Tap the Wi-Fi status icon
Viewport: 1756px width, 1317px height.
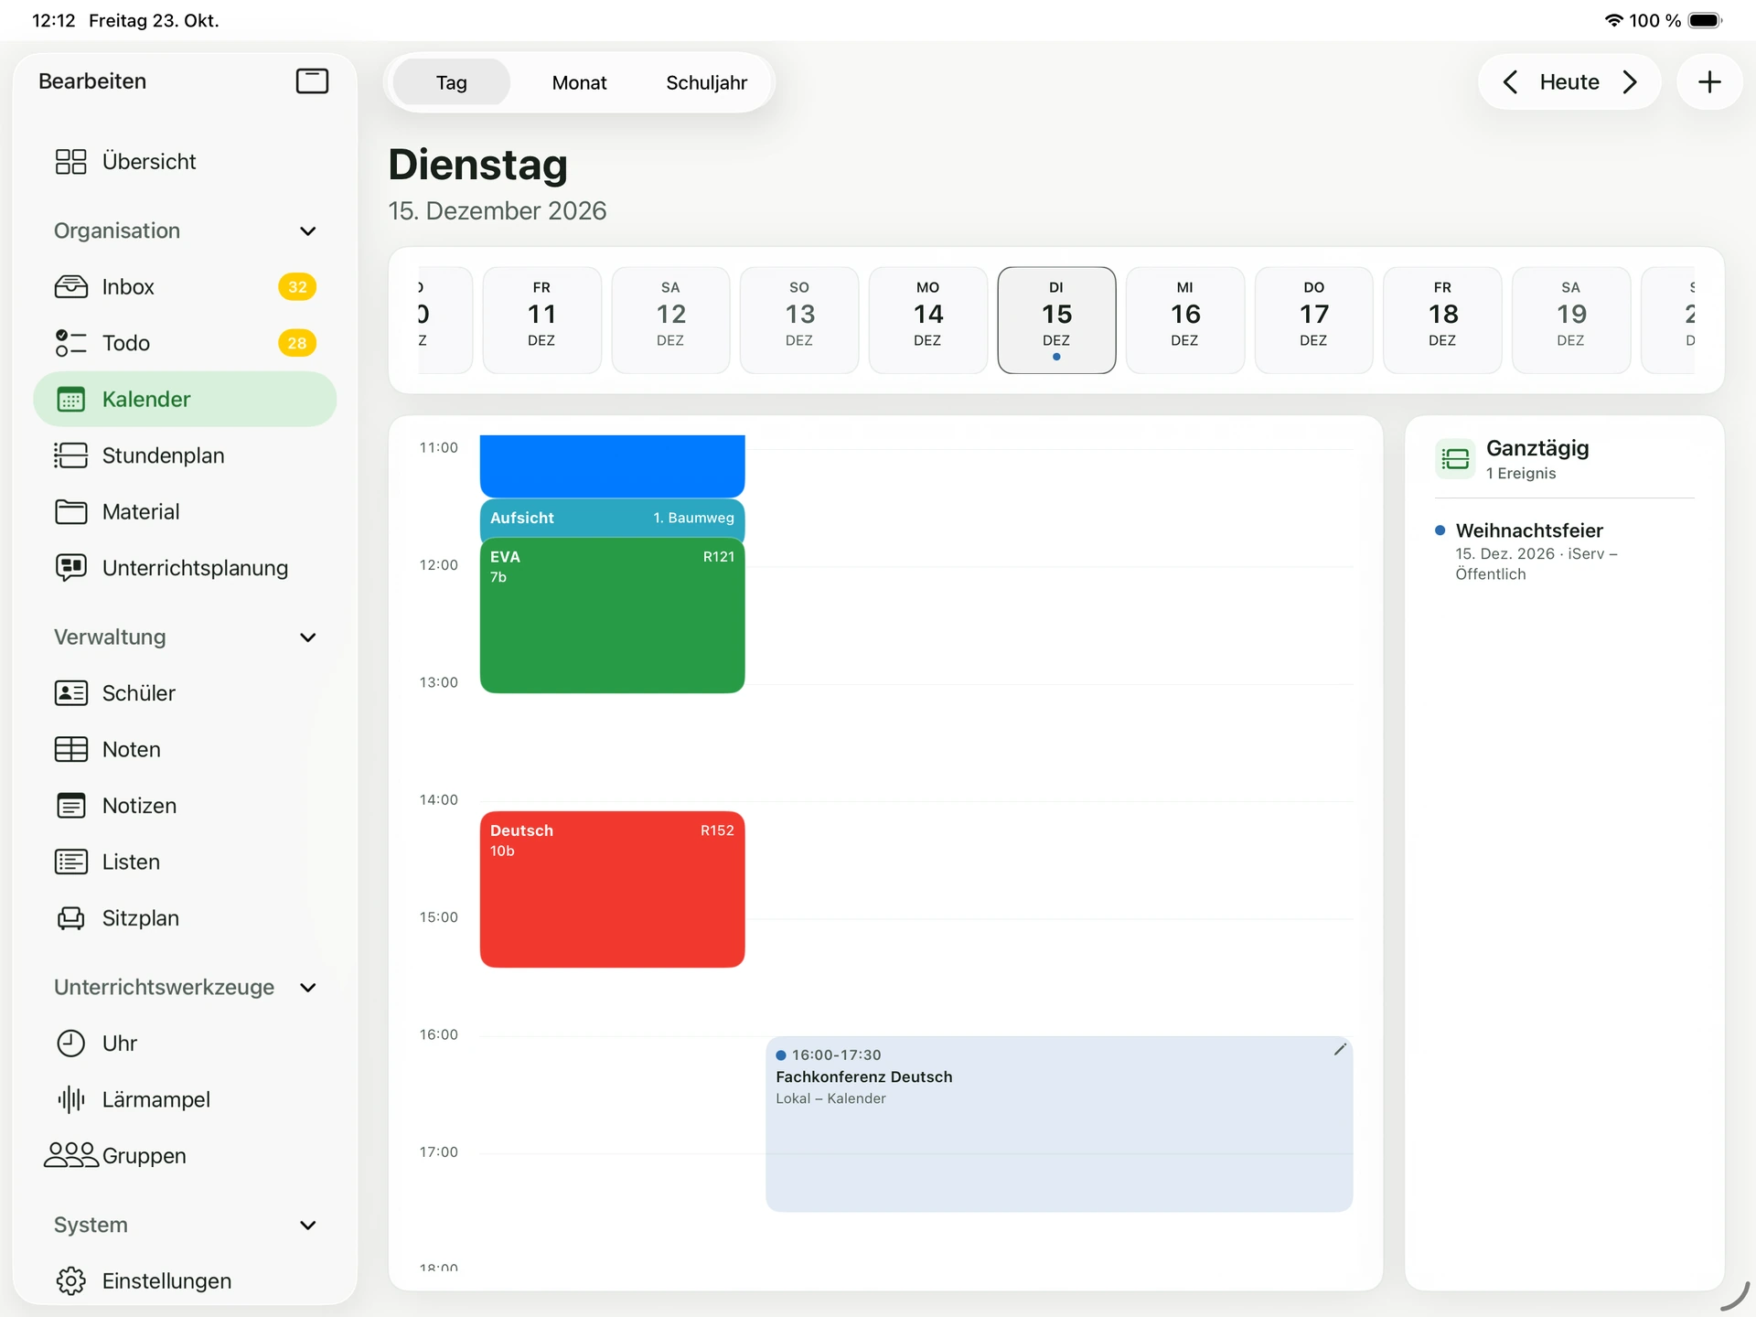[x=1613, y=20]
